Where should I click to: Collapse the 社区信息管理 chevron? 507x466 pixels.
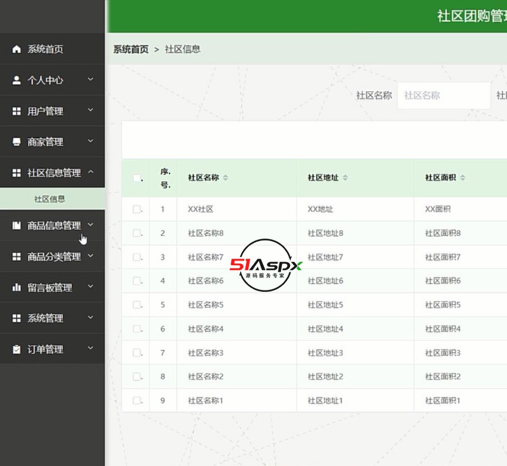91,172
